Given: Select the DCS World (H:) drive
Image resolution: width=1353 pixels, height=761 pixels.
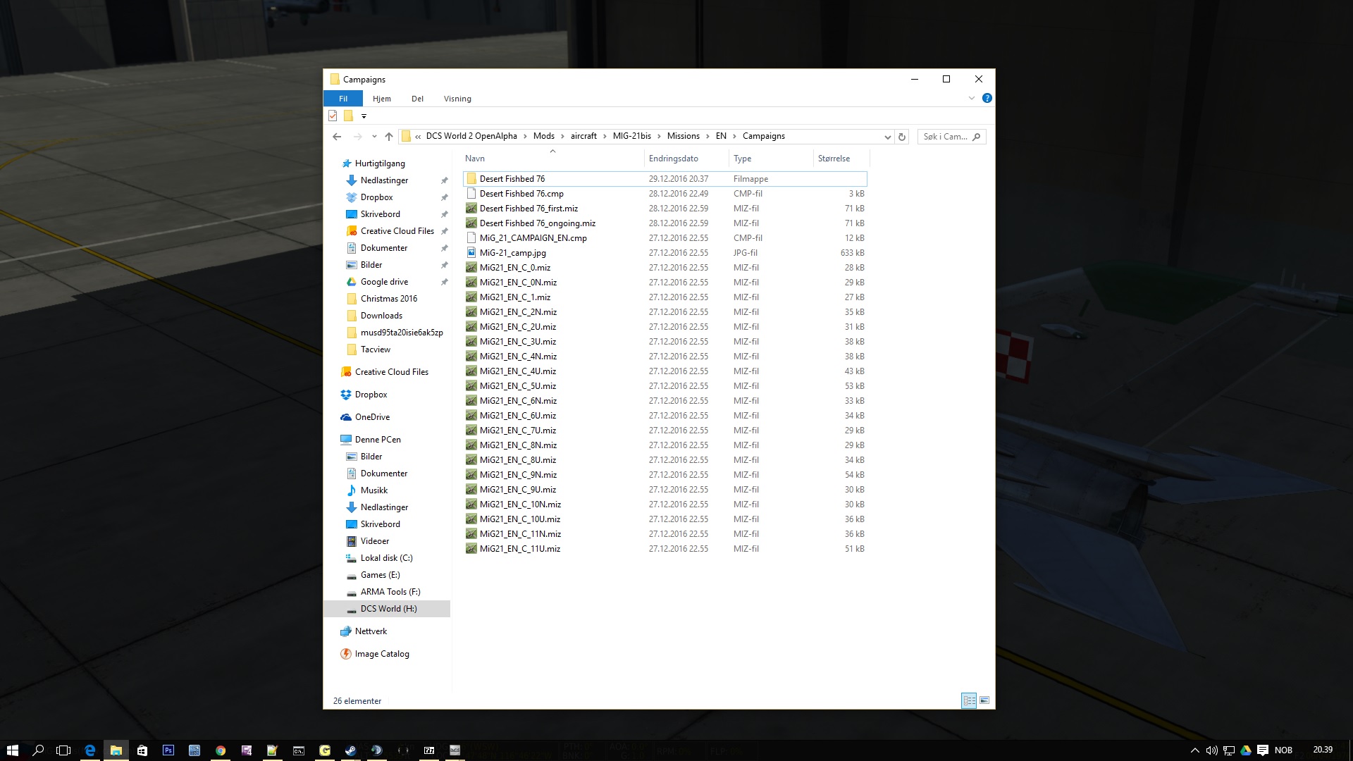Looking at the screenshot, I should pos(387,609).
